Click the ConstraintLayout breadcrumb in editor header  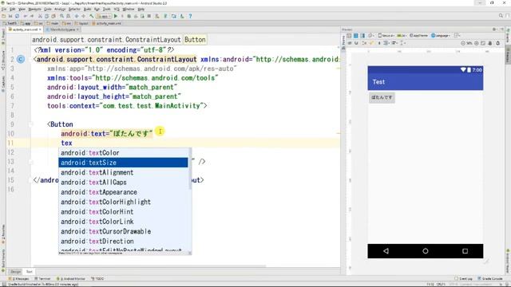(106, 40)
